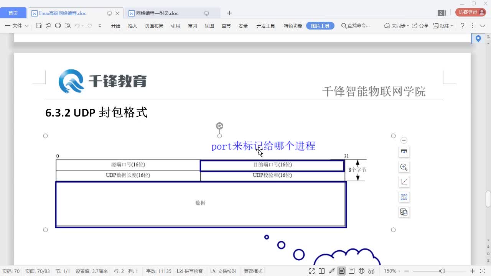
Task: Open the 特色功能 ribbon tab
Action: [x=293, y=26]
